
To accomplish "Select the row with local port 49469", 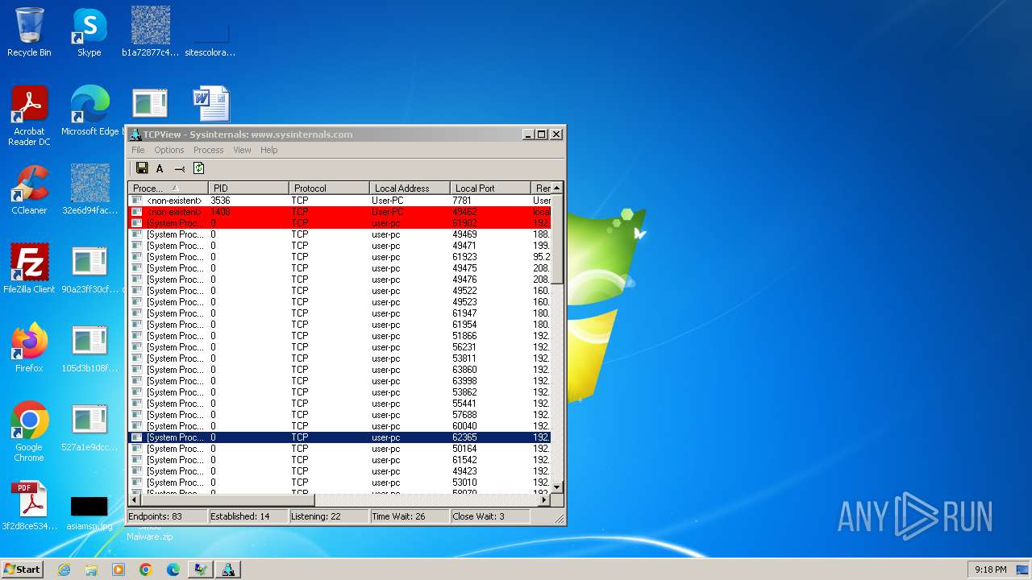I will click(x=339, y=234).
